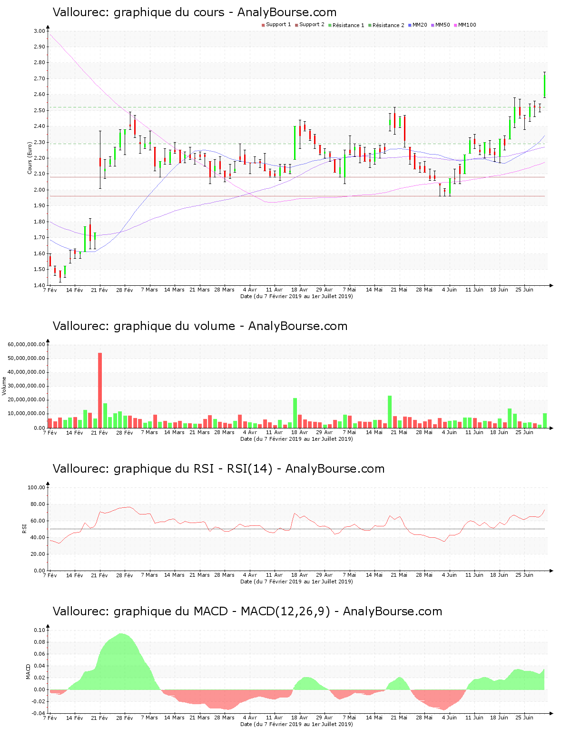Click the 1.40 value on price axis

pos(40,285)
